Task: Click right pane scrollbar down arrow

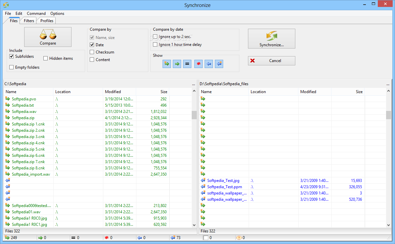Action: (388, 225)
